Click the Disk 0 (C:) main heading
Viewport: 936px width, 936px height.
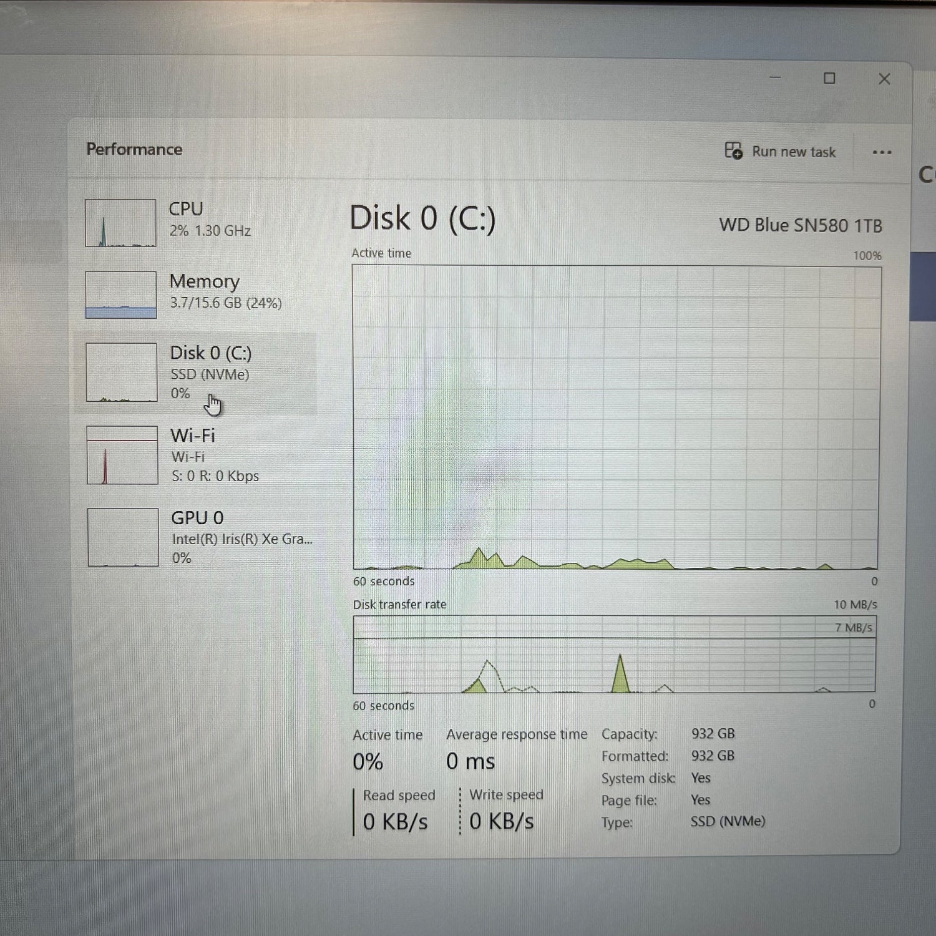tap(422, 219)
